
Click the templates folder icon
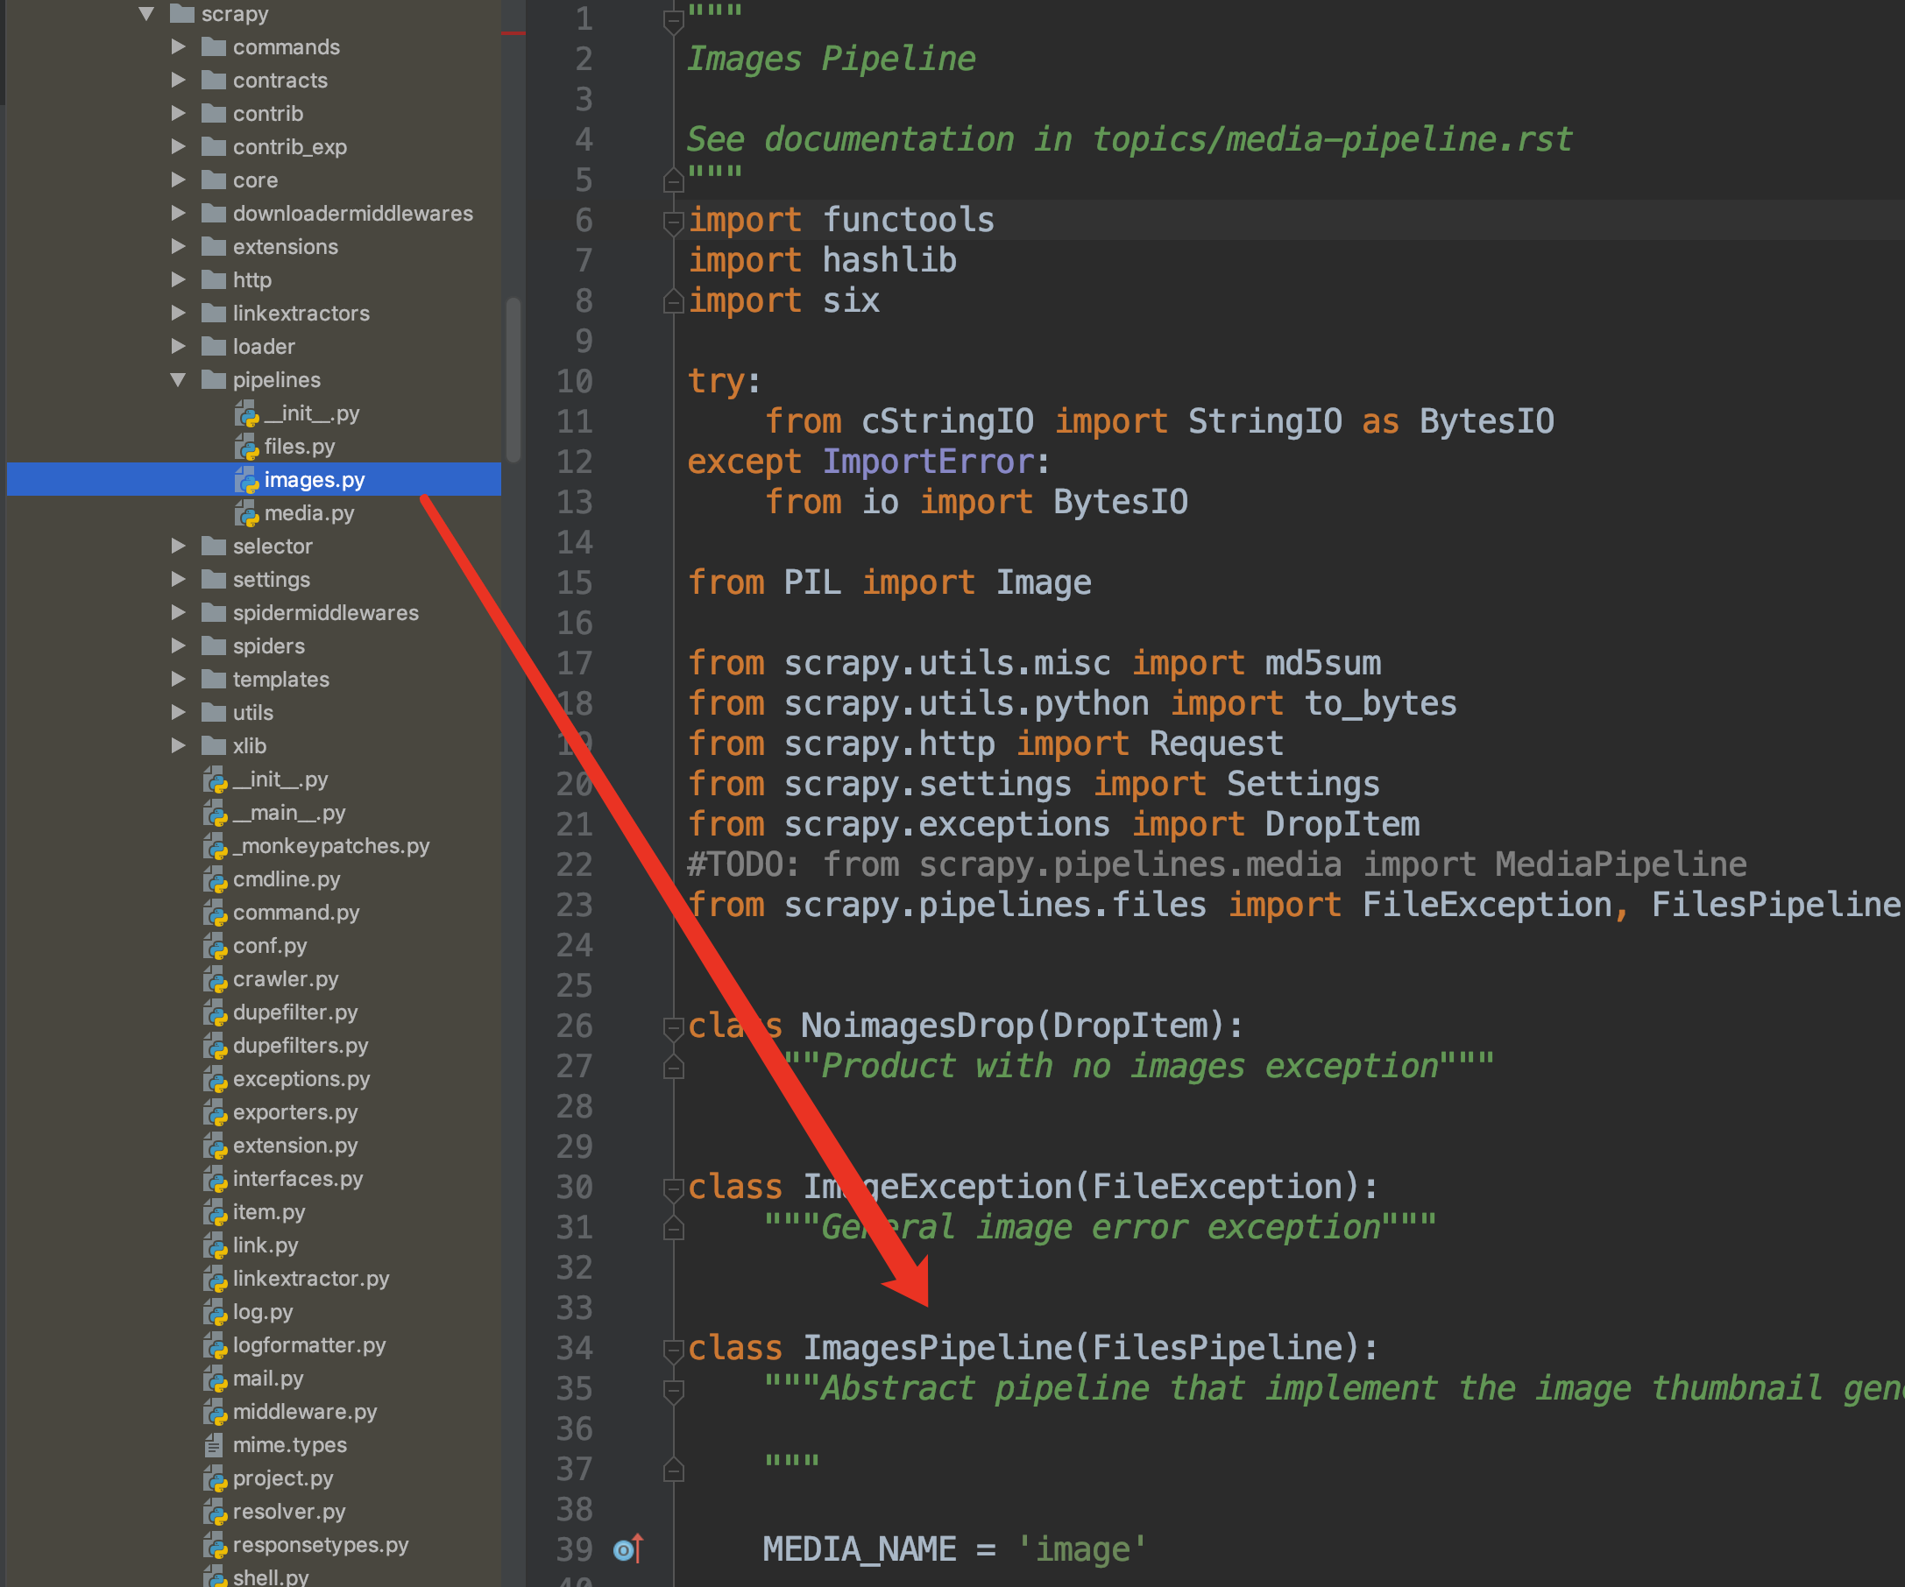point(213,680)
